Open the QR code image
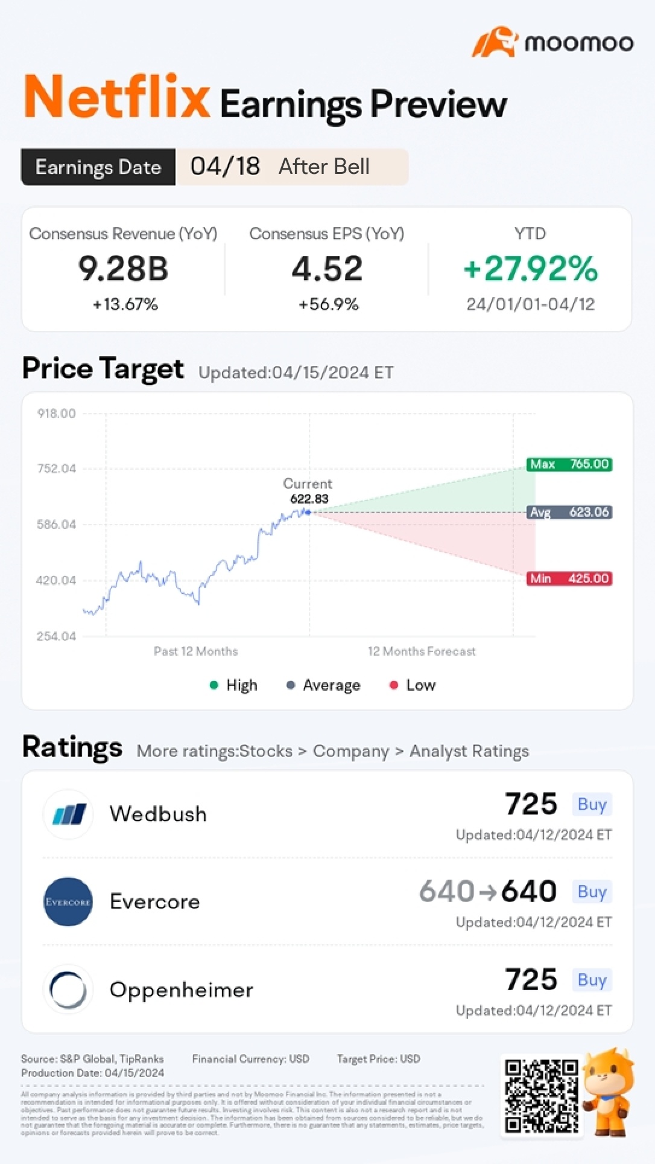 541,1096
